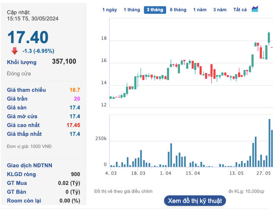Image resolution: width=277 pixels, height=210 pixels.
Task: Switch chart to 3 năm view
Action: [x=220, y=10]
